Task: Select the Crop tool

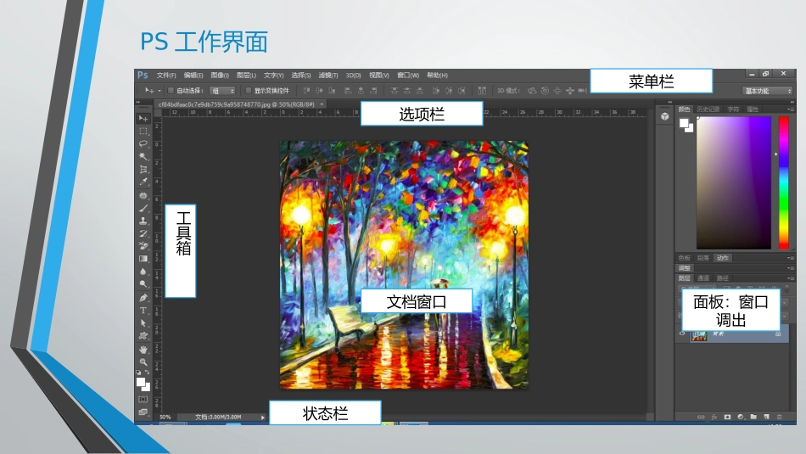Action: [143, 169]
